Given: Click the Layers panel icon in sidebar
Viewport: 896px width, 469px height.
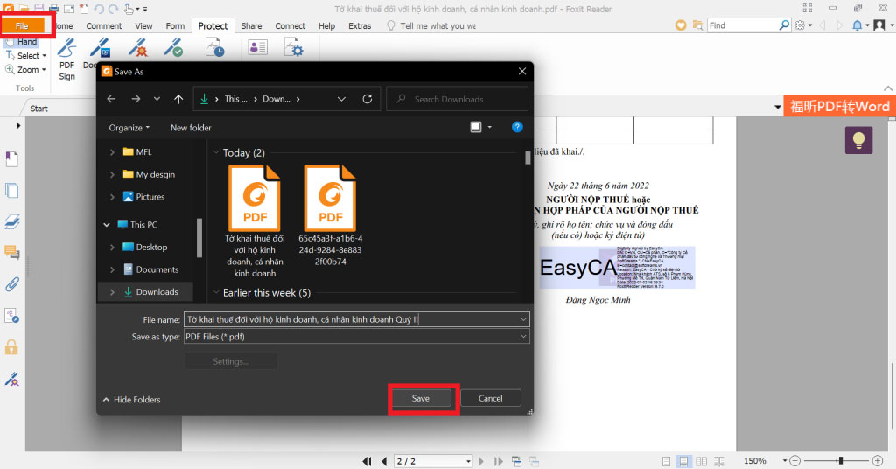Looking at the screenshot, I should click(12, 220).
